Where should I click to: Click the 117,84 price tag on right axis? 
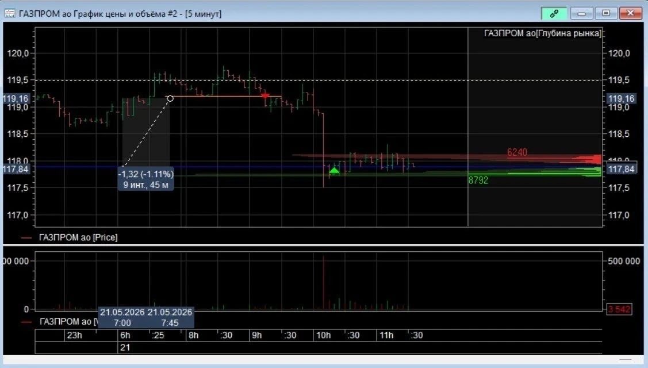pos(621,168)
